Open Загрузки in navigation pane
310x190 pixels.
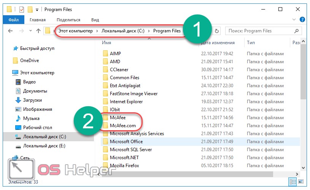(33, 100)
